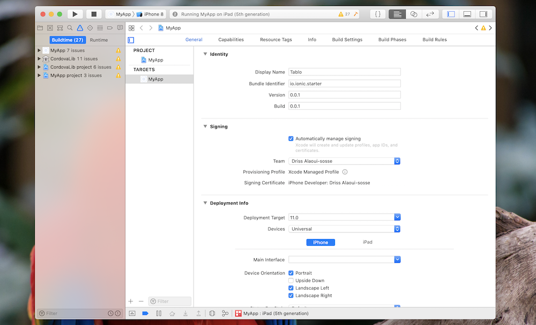Open Debug View Hierarchy
536x325 pixels.
click(212, 313)
